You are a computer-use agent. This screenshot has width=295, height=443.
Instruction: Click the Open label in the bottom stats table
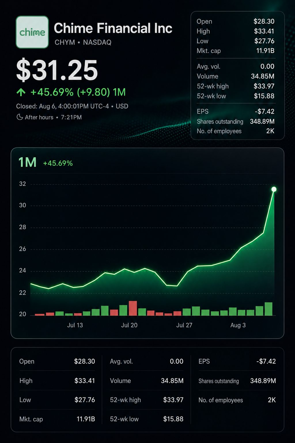coord(27,361)
